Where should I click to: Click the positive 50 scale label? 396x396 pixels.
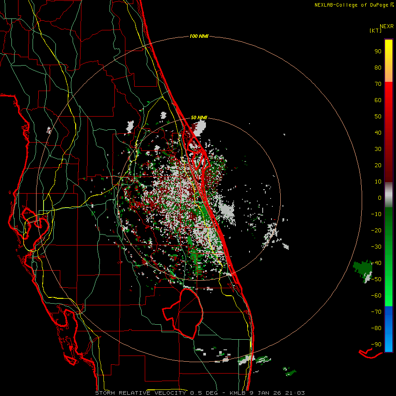click(378, 117)
